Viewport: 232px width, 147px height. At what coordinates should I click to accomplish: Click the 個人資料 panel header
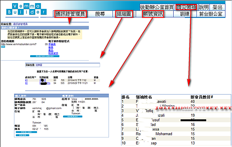(20, 96)
